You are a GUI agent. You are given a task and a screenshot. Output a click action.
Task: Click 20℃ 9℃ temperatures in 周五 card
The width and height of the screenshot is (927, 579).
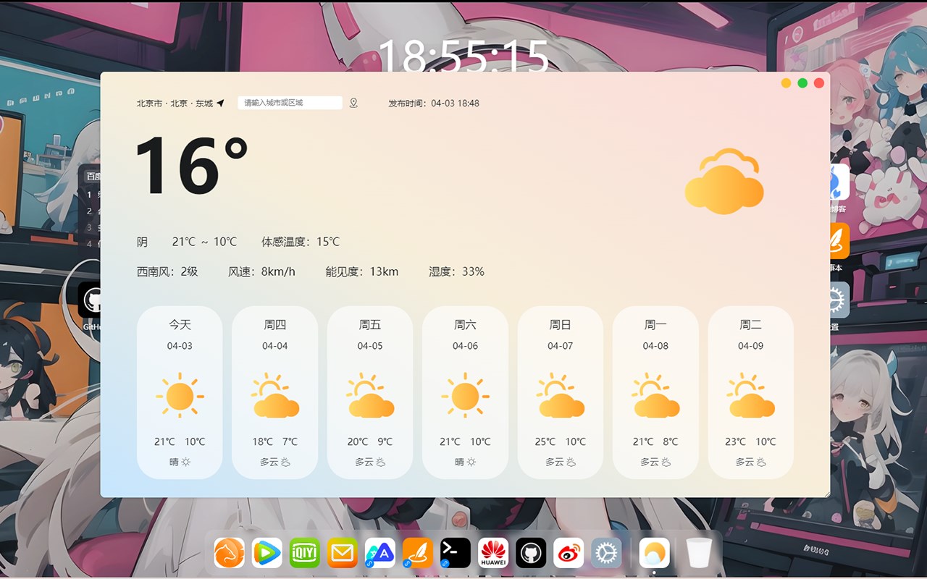coord(370,441)
